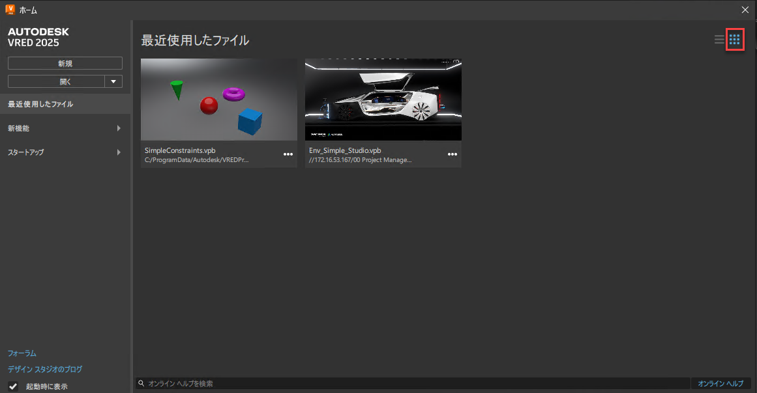Open options menu on Env_Simple_Studio.vpb card
Image resolution: width=757 pixels, height=393 pixels.
click(452, 154)
